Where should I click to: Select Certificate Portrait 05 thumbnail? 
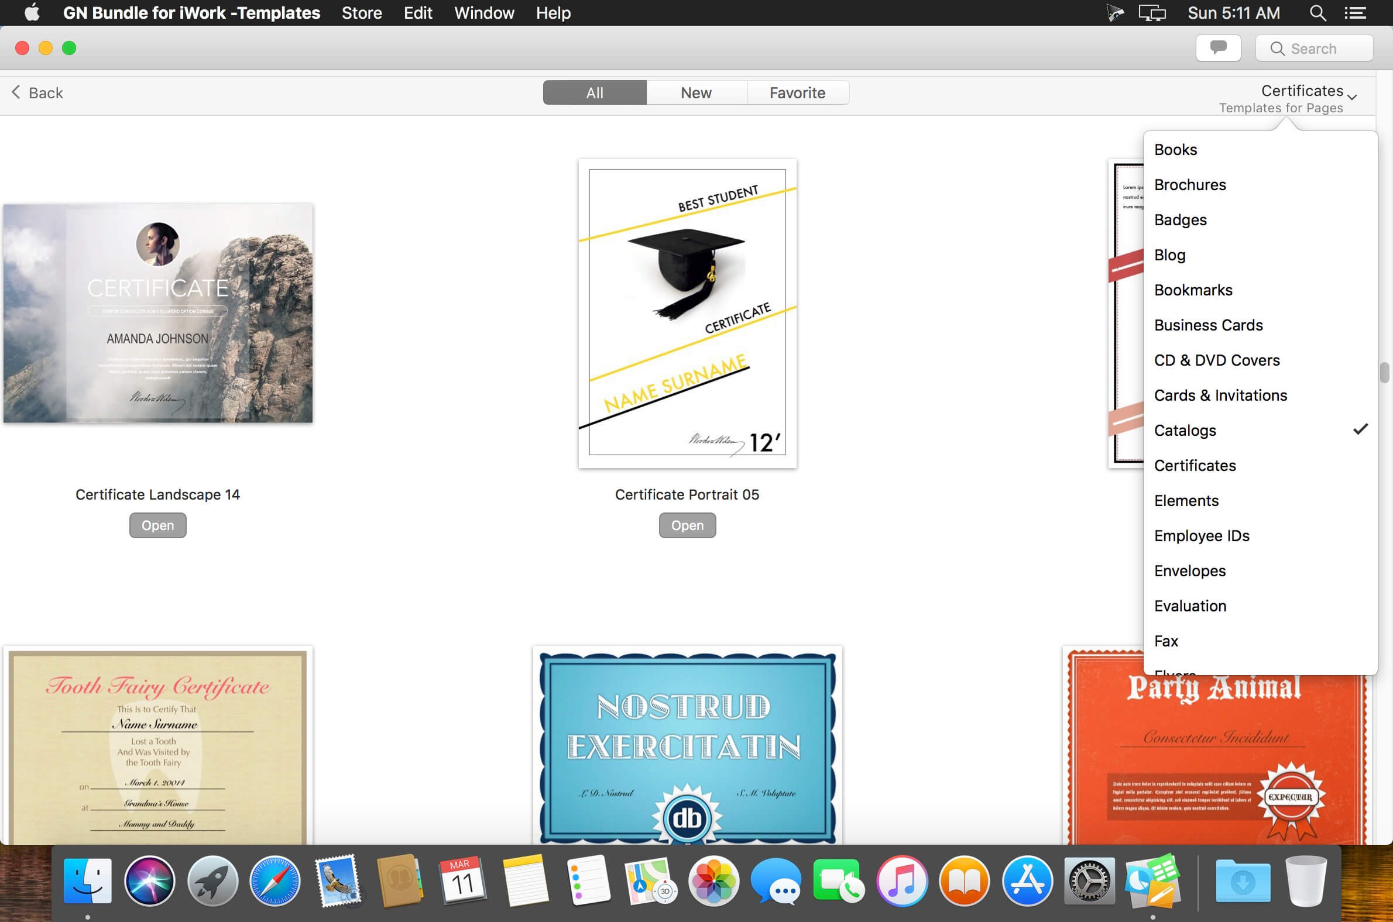(687, 314)
